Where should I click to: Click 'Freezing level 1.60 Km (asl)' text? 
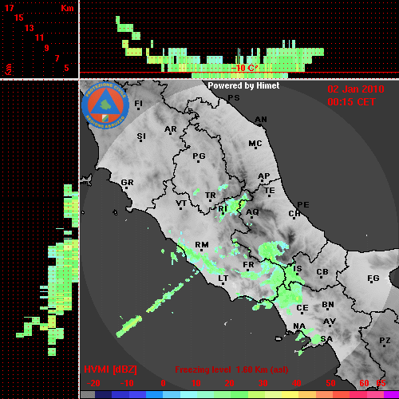231,369
